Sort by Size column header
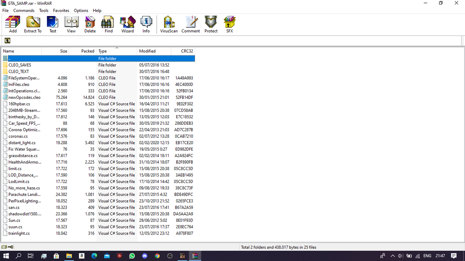 55,51
